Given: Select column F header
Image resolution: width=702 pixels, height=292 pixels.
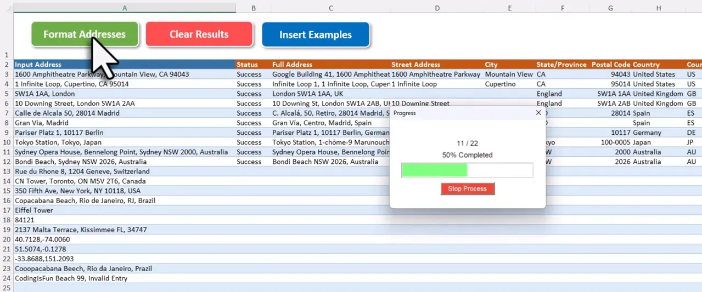Looking at the screenshot, I should click(x=563, y=8).
